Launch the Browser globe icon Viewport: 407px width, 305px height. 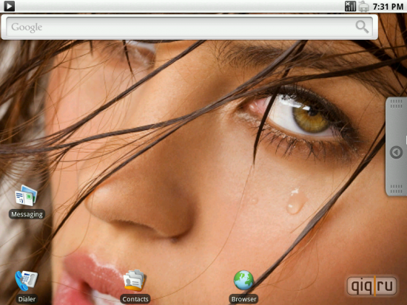tap(243, 280)
